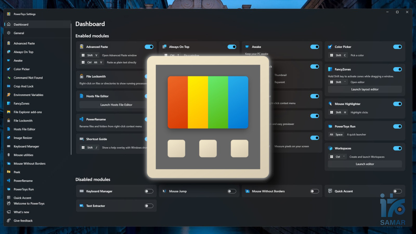This screenshot has width=416, height=234.
Task: Click the Give feedback icon
Action: (x=9, y=220)
